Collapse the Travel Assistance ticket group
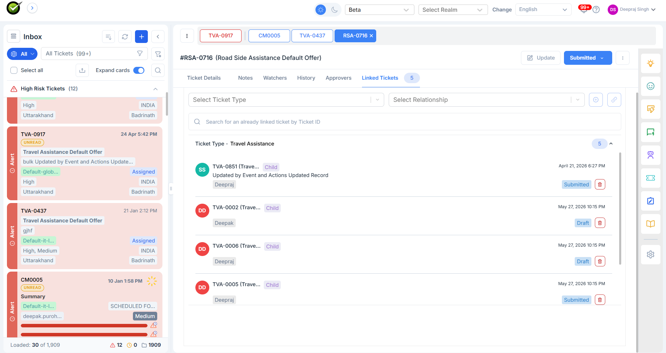 [611, 144]
